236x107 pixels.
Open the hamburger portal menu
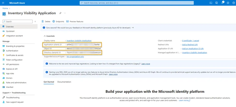[x=3, y=3]
